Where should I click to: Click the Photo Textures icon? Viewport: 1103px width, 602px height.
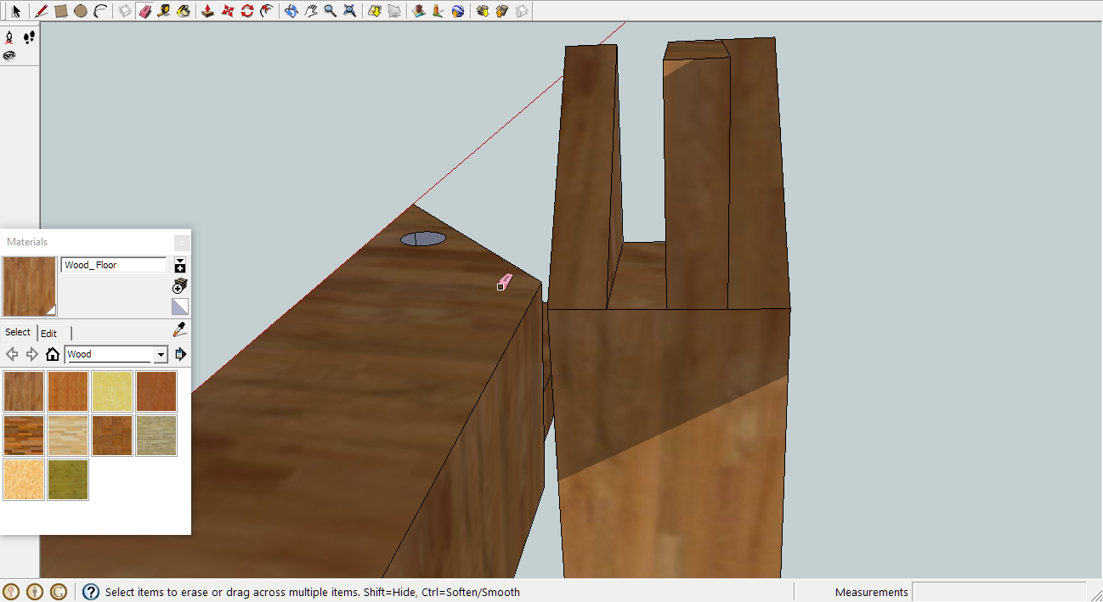click(438, 11)
